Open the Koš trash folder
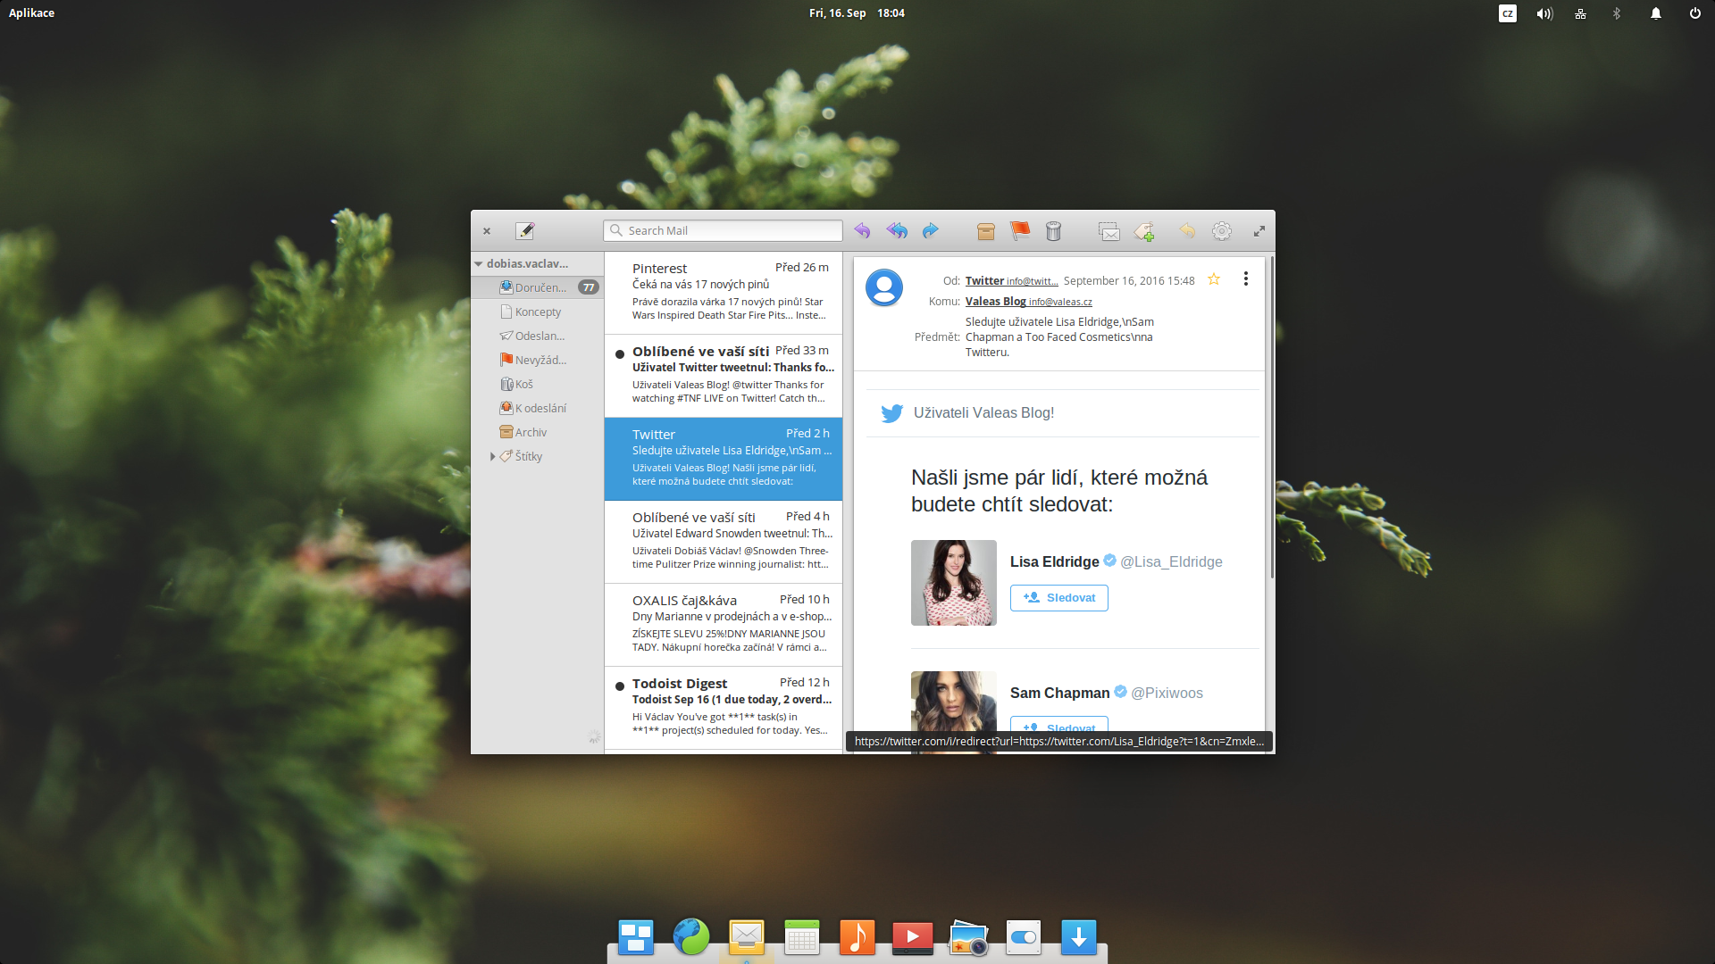 pos(538,384)
